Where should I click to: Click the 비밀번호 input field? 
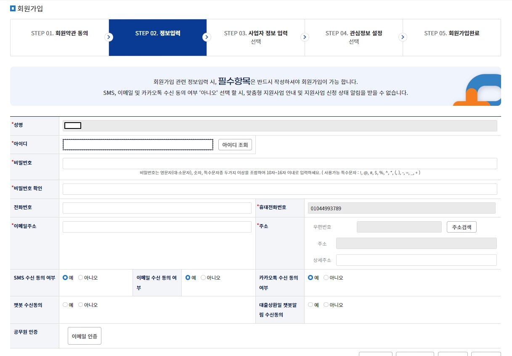click(279, 163)
